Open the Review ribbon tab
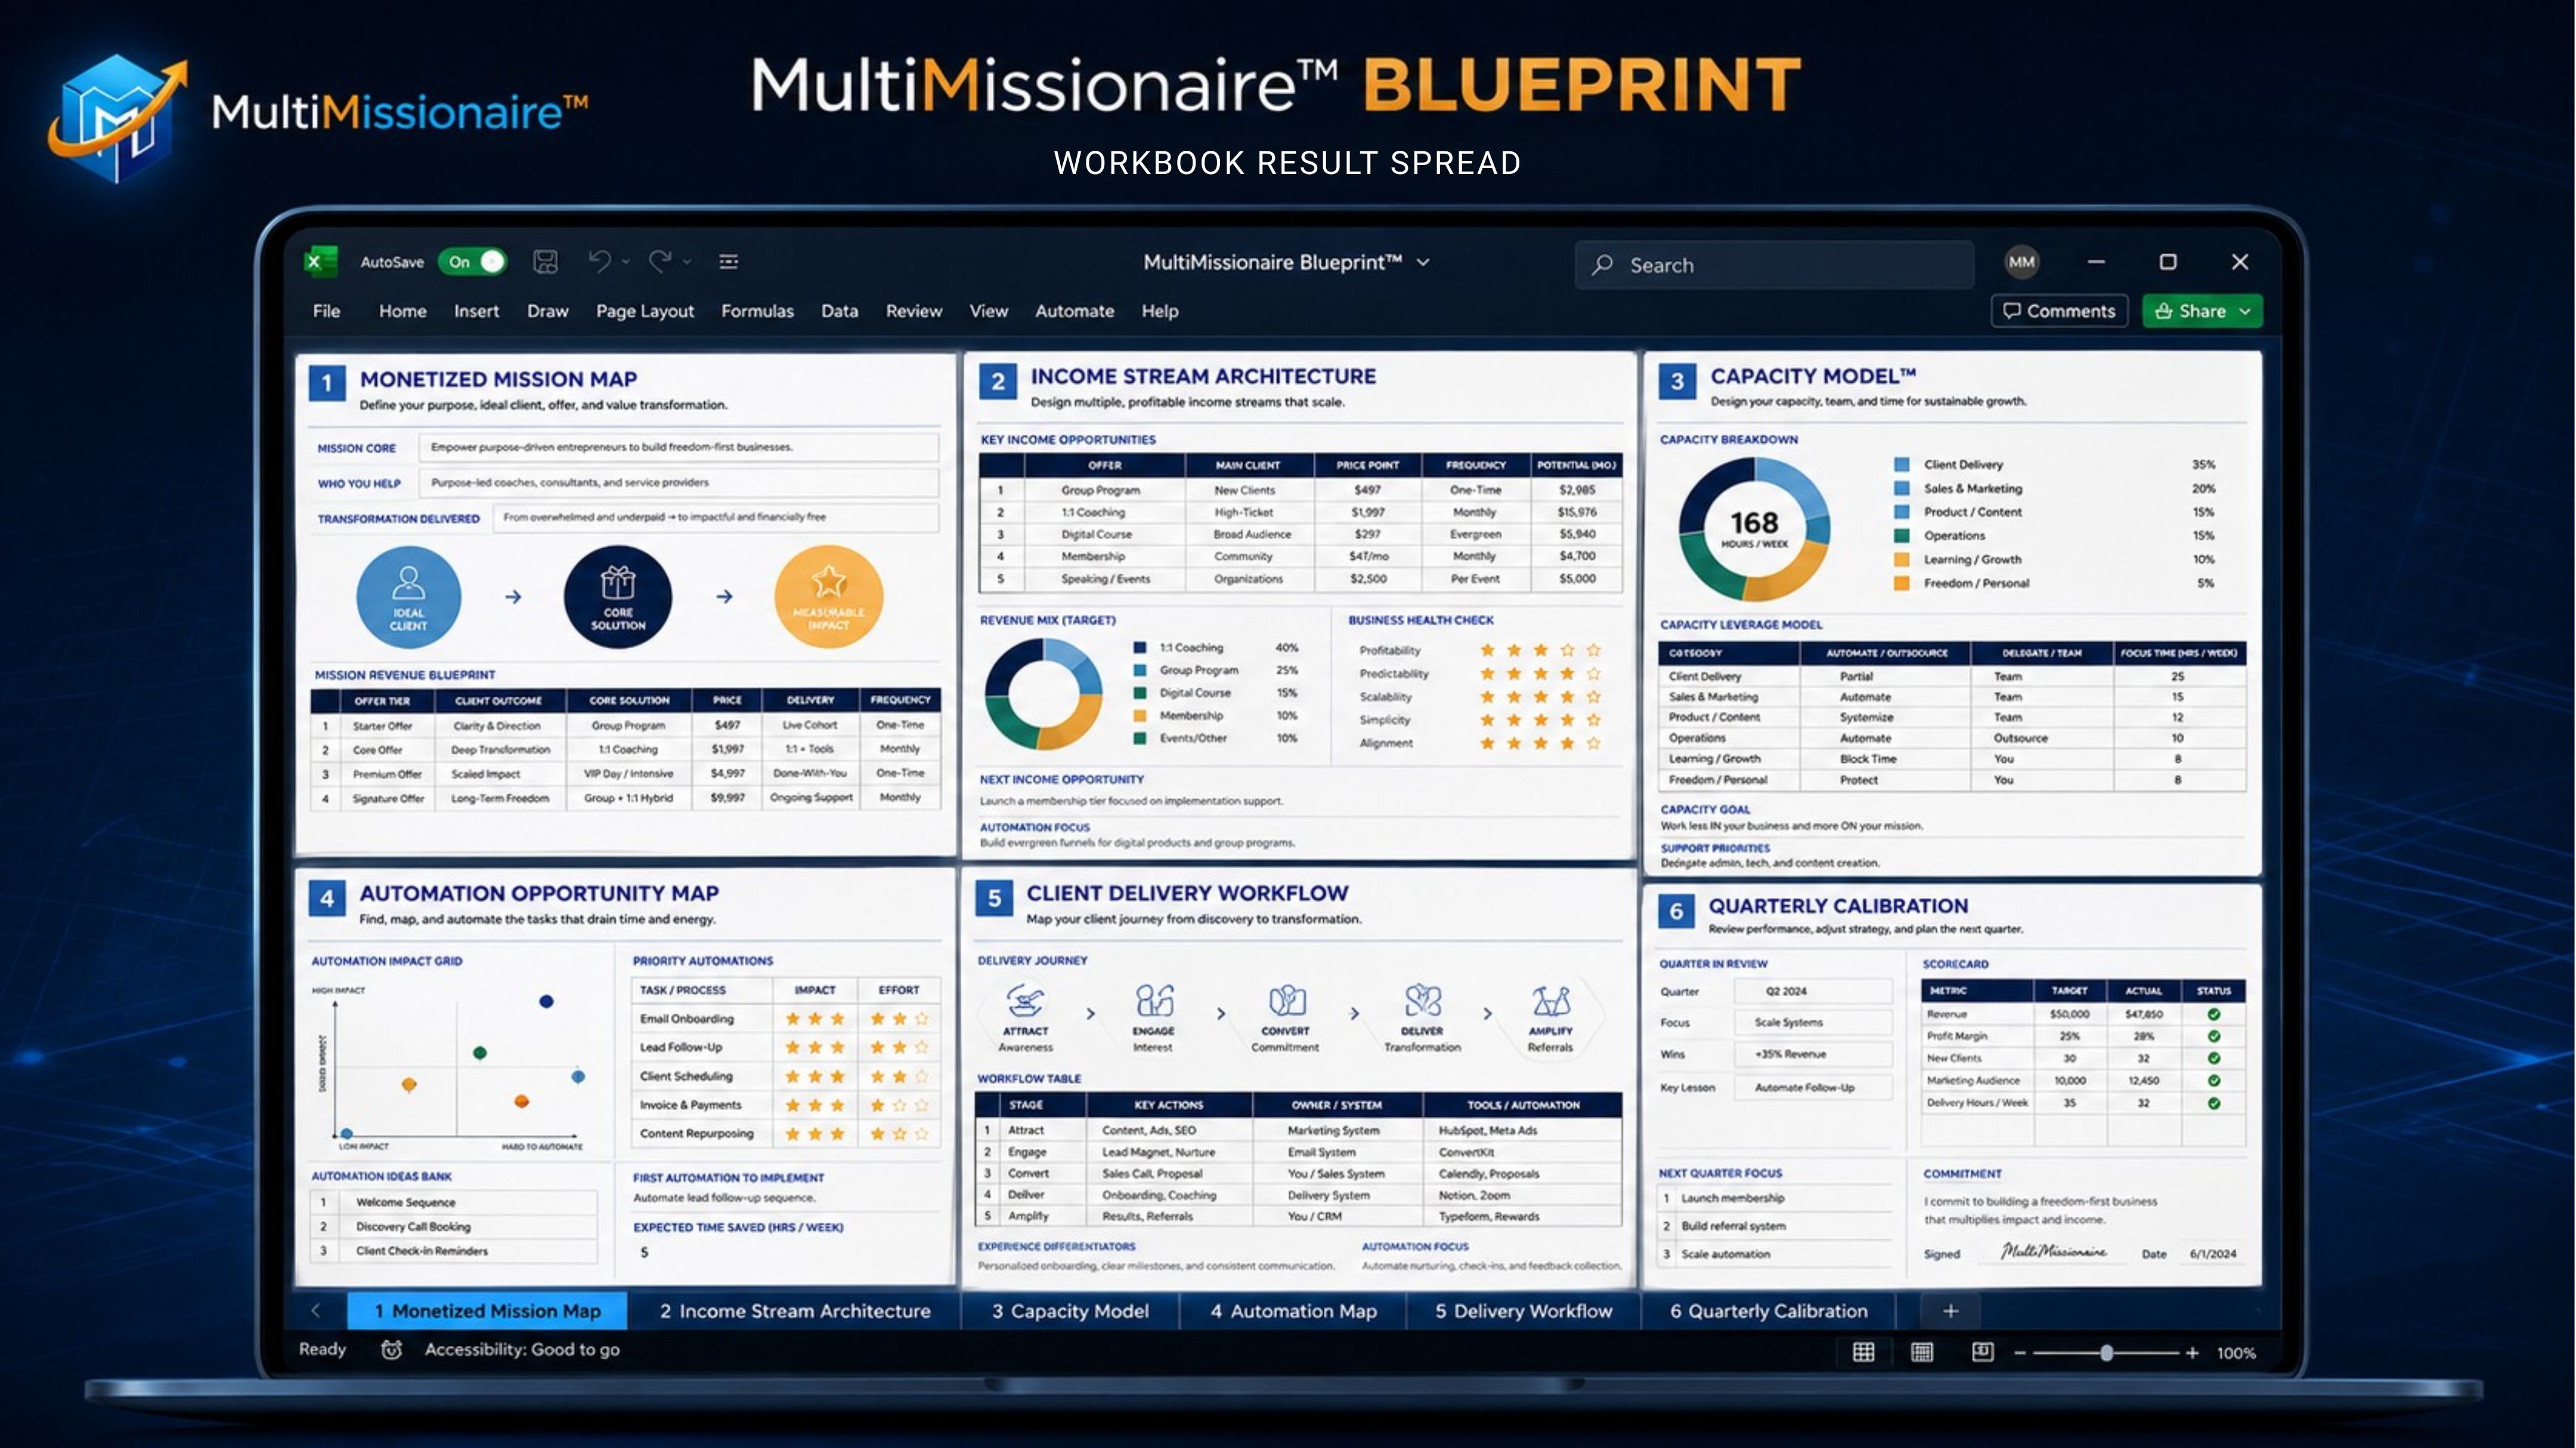 pos(914,311)
